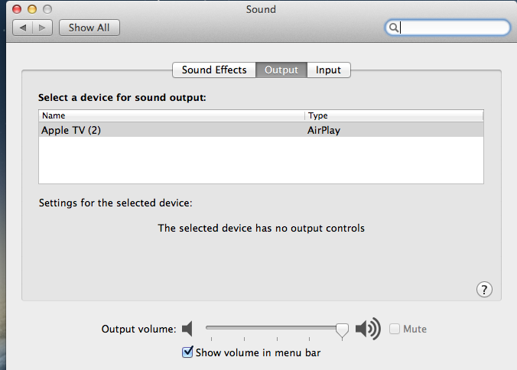Click the Output volume slider knob
The width and height of the screenshot is (517, 370).
pos(342,329)
